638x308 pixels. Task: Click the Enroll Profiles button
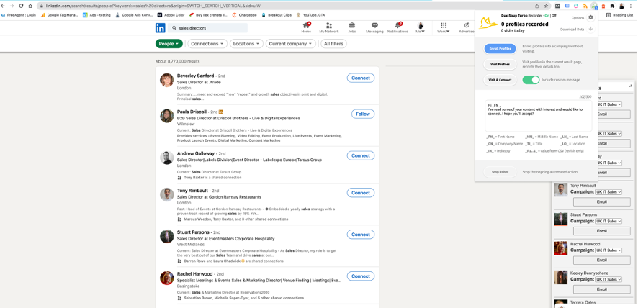tap(500, 49)
